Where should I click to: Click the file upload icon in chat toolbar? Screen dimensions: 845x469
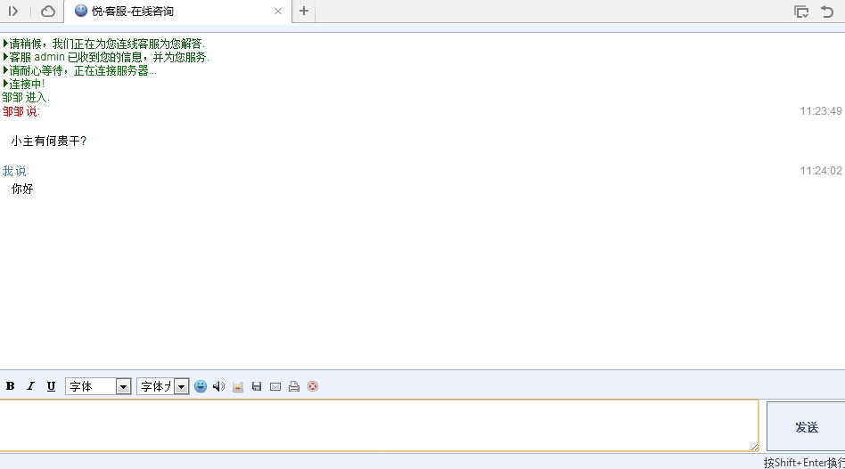[x=238, y=386]
